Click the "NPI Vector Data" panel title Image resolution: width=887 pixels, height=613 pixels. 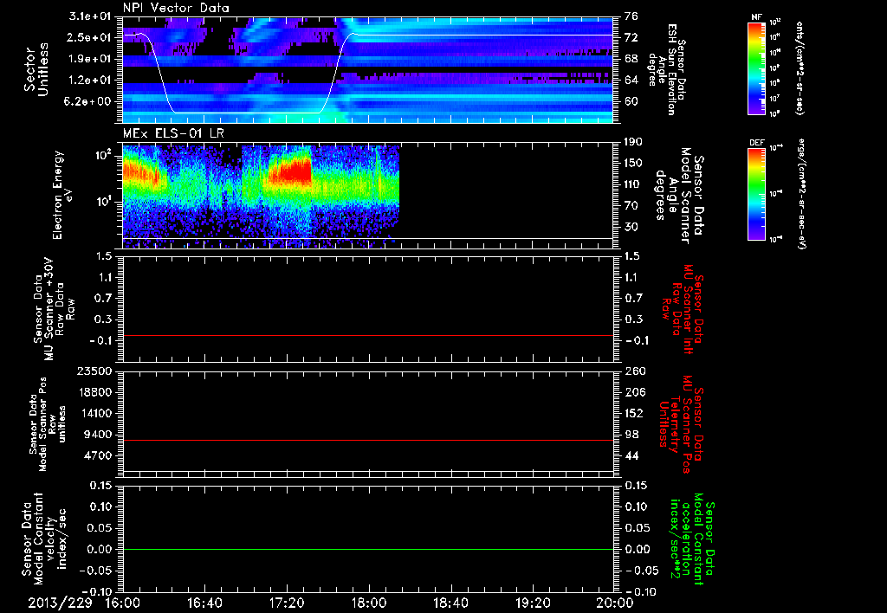click(176, 8)
